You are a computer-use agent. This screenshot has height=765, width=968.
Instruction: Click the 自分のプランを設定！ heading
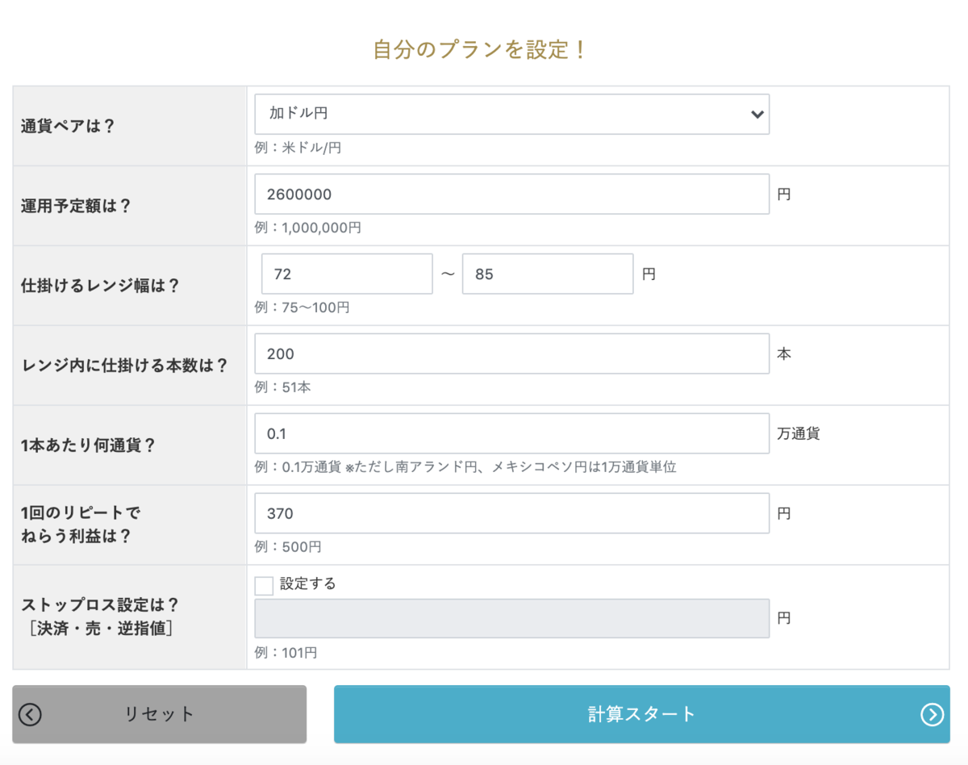click(480, 50)
